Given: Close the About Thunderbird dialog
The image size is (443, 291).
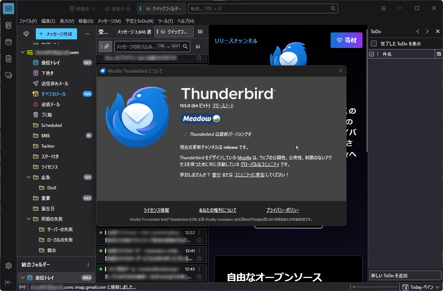Looking at the screenshot, I should coord(341,71).
